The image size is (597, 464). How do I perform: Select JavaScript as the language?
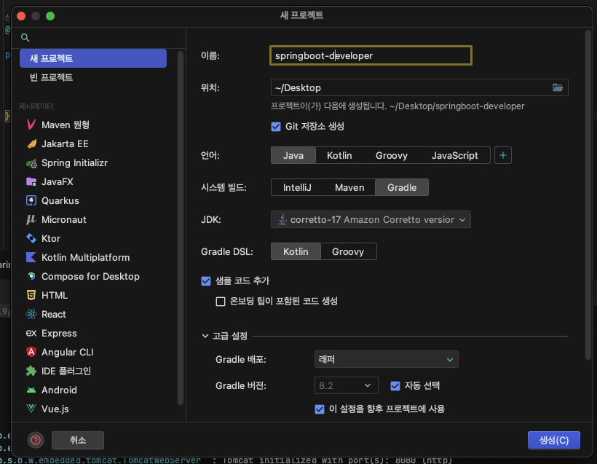point(454,155)
